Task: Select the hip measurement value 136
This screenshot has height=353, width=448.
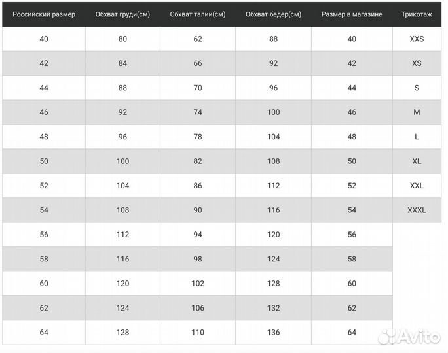Action: (x=273, y=333)
